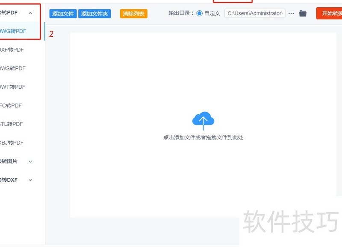The width and height of the screenshot is (342, 247).
Task: Select DWG转PDF conversion mode
Action: (x=13, y=31)
